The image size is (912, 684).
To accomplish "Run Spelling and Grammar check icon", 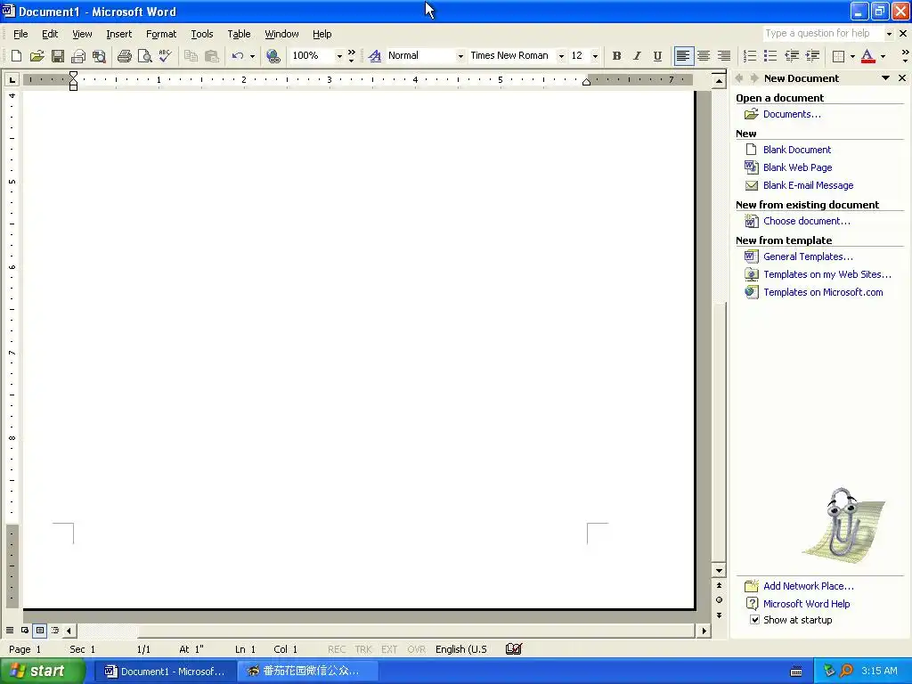I will click(165, 56).
